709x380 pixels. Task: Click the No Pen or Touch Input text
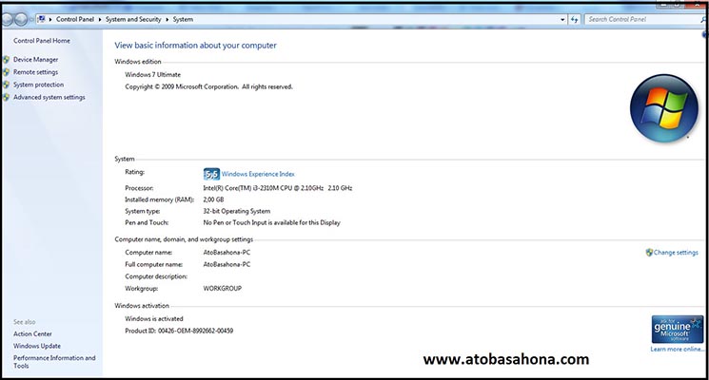point(272,222)
